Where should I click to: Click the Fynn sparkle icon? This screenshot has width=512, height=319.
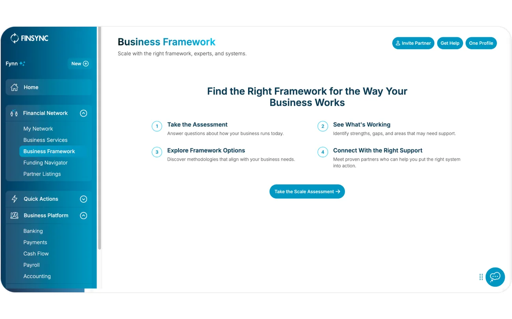click(22, 63)
